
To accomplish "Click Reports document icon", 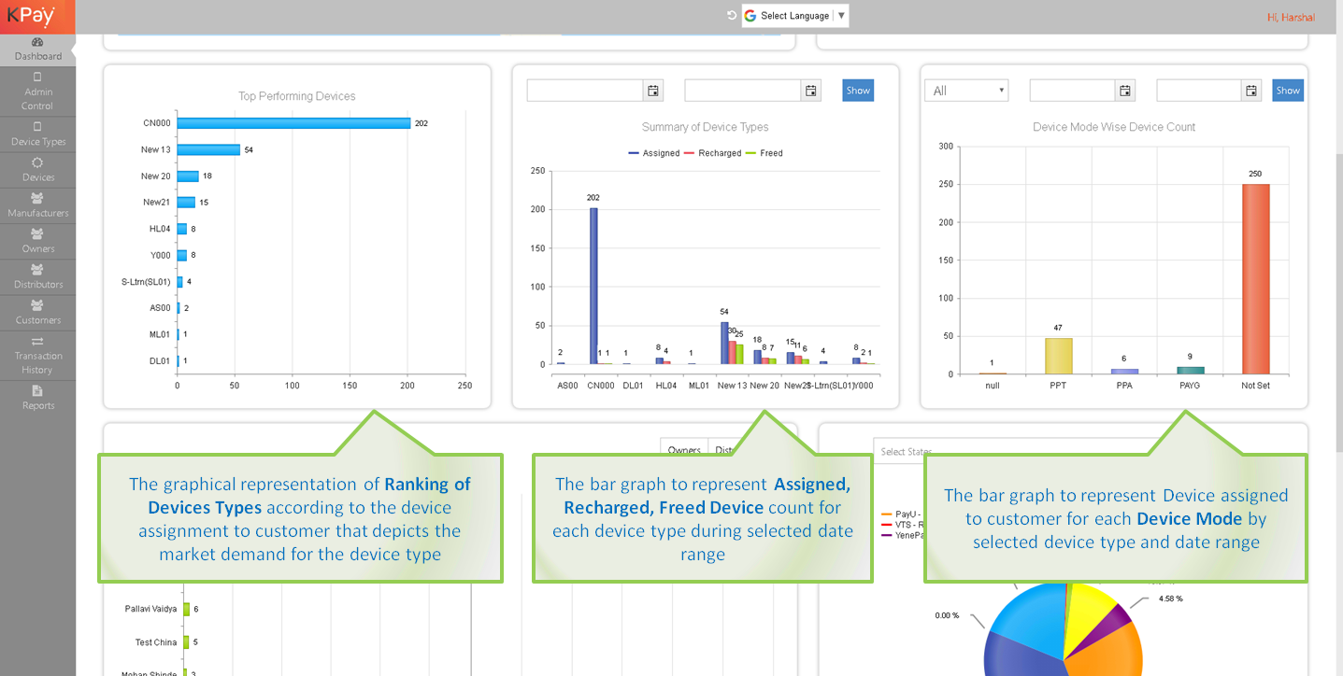I will pos(37,391).
